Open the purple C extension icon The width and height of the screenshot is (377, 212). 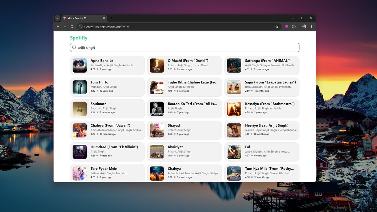pos(287,27)
